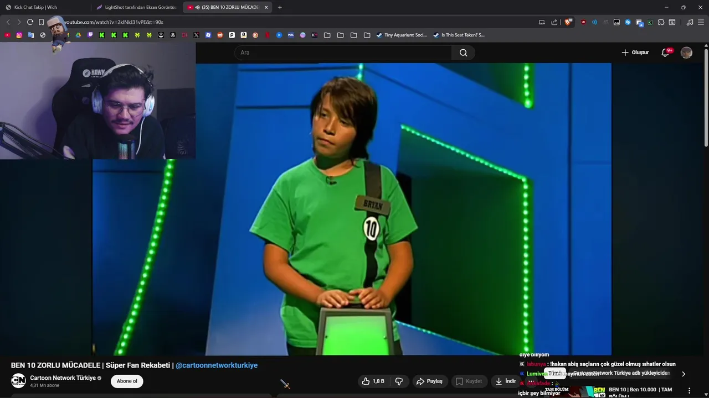Close the BEN 10 ZORLU MÜCADELE tab
The width and height of the screenshot is (709, 398).
[x=266, y=7]
